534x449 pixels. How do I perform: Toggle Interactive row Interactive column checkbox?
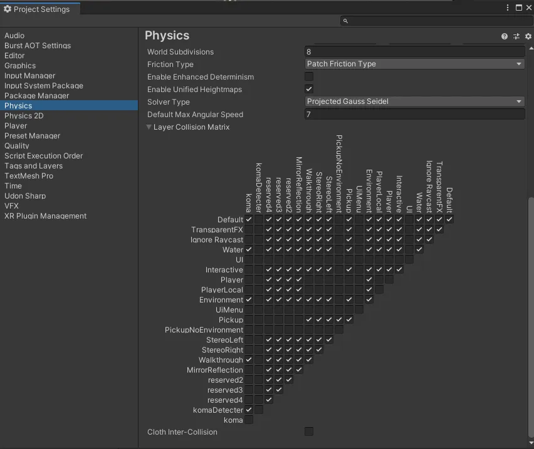[x=399, y=269]
